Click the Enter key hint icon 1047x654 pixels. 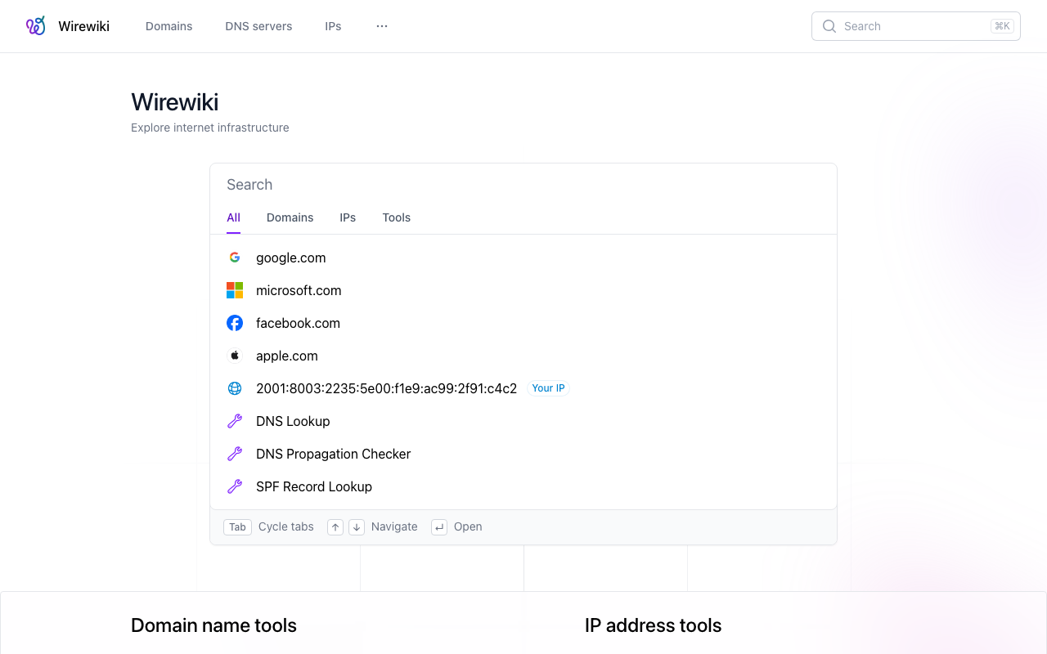[439, 527]
